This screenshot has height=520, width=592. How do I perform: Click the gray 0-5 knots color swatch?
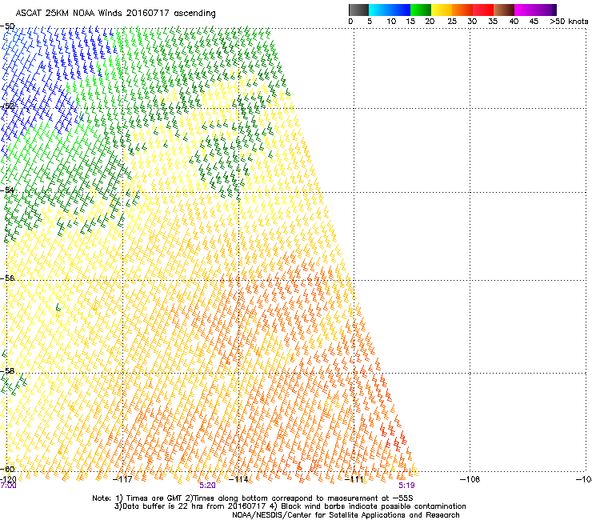(358, 10)
